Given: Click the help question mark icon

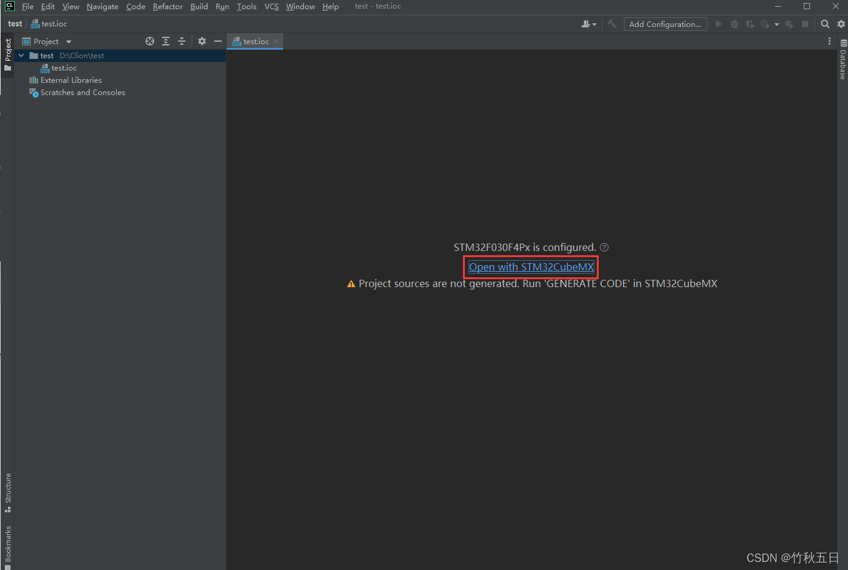Looking at the screenshot, I should click(604, 247).
